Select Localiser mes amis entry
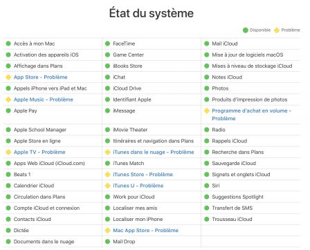 point(135,208)
